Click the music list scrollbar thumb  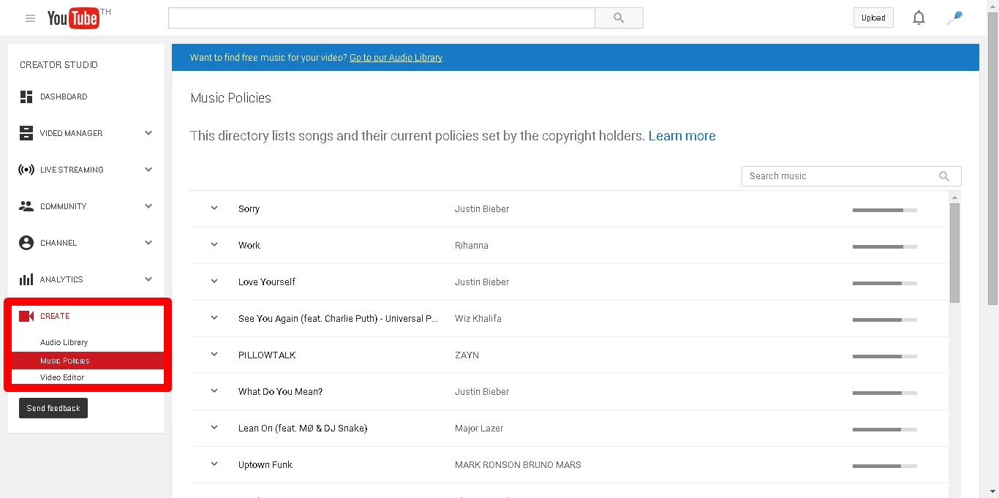(954, 253)
